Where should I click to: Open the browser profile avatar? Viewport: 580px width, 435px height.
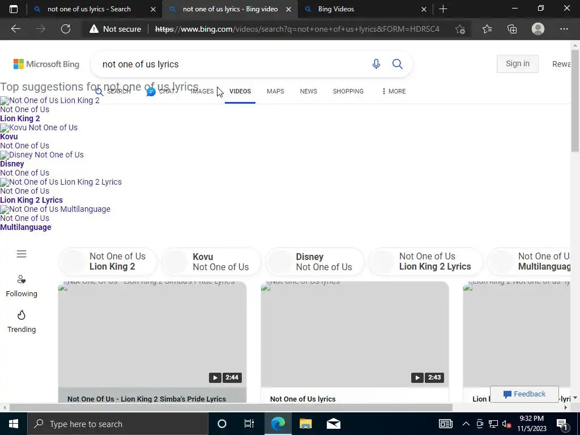[x=538, y=29]
